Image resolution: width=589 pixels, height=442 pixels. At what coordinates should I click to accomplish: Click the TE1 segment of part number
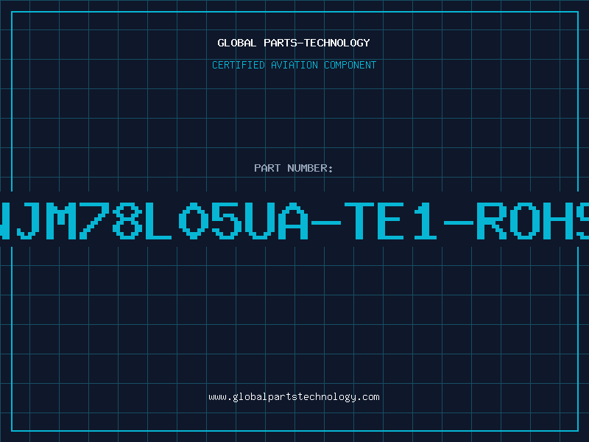click(391, 220)
